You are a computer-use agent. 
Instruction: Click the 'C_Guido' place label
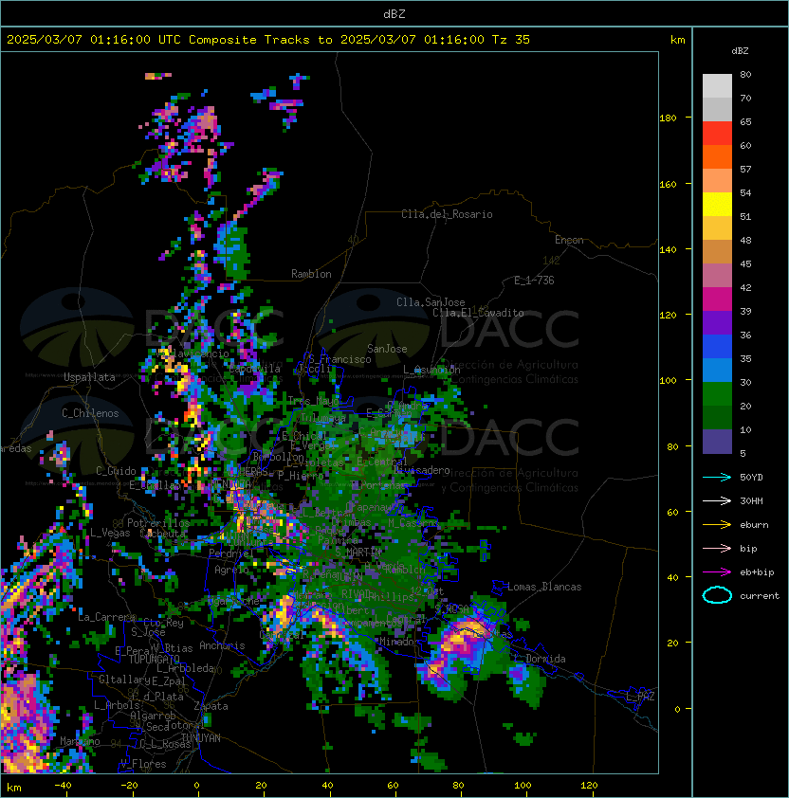click(116, 471)
